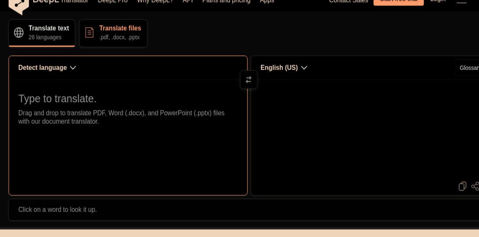Open the DeepL Pro menu item
This screenshot has height=237, width=479.
click(113, 1)
